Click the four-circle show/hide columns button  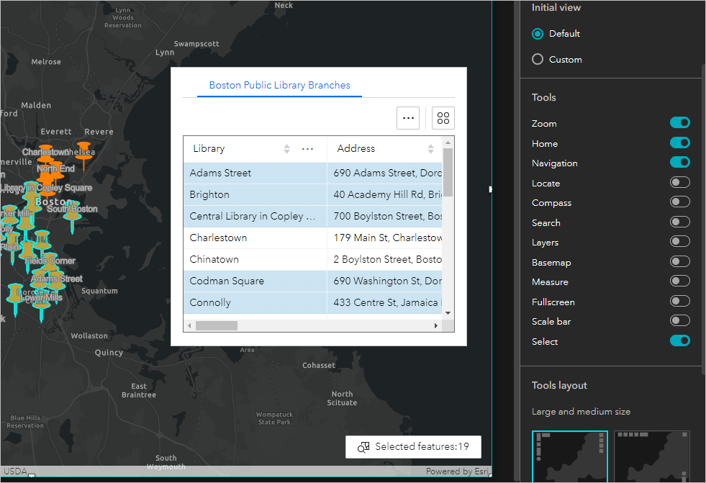pos(443,118)
